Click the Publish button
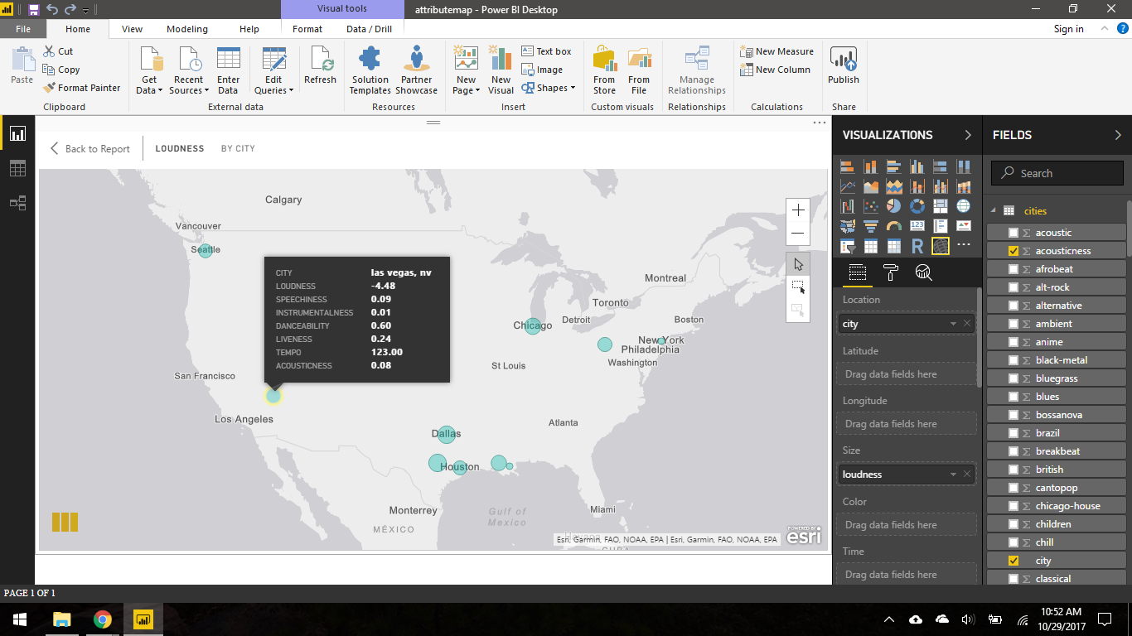 844,65
